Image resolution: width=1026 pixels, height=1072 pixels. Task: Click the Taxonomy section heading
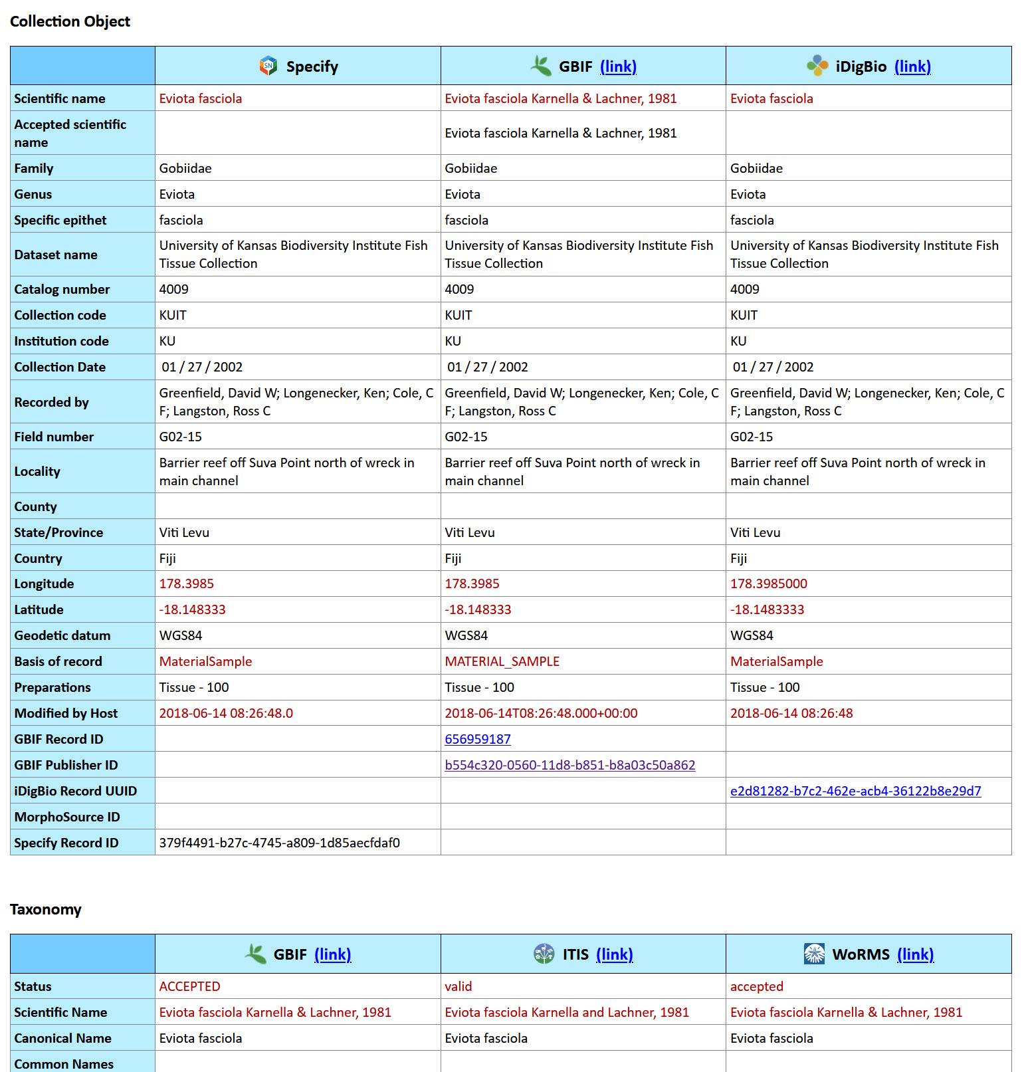pyautogui.click(x=46, y=909)
